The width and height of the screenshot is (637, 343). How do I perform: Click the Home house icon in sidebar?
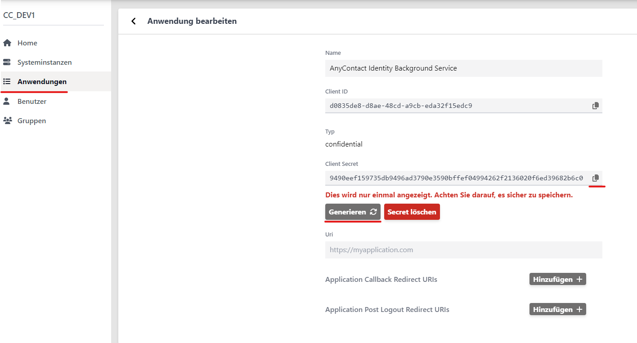pyautogui.click(x=7, y=43)
